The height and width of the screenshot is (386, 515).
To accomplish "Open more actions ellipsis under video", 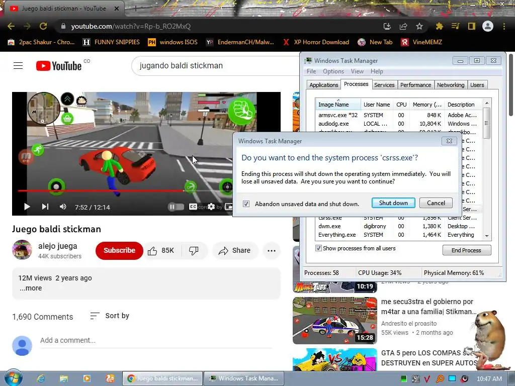I will [272, 251].
